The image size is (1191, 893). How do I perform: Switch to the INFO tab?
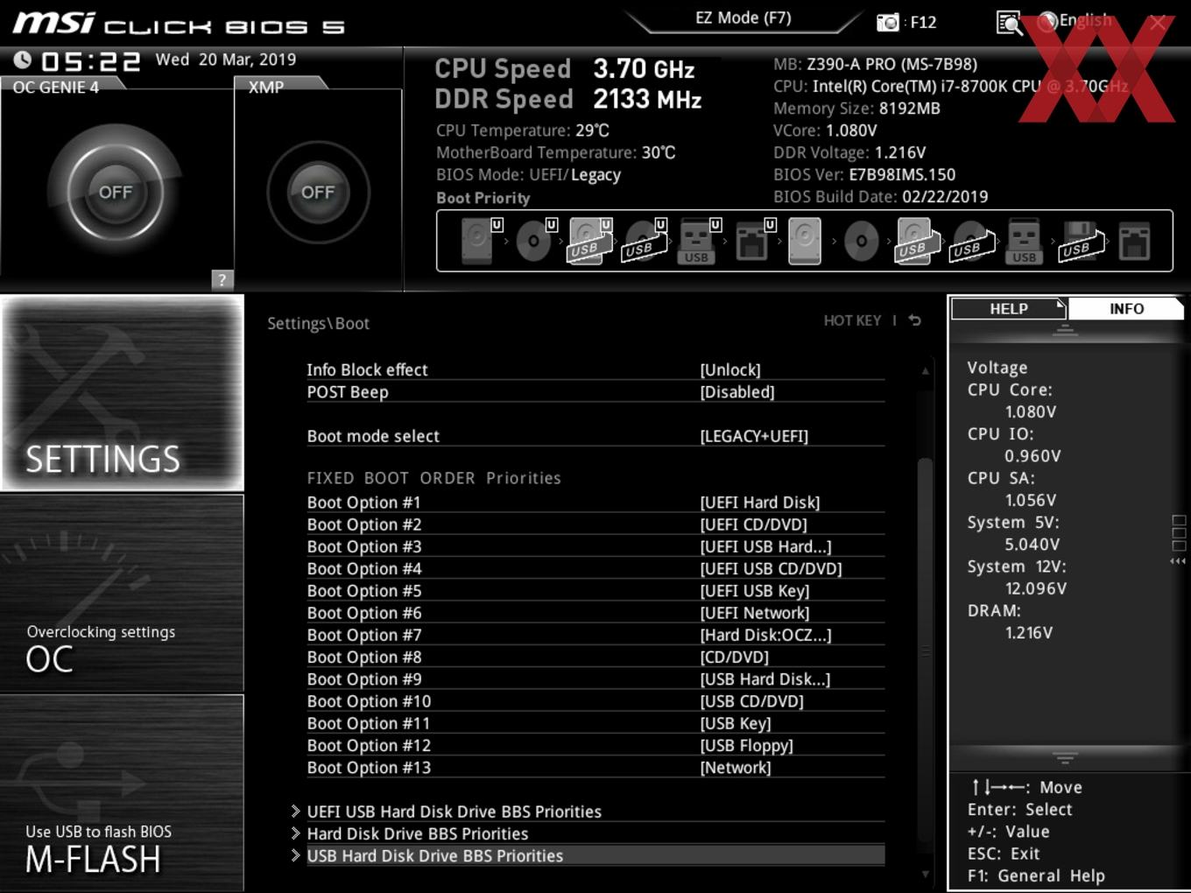[x=1126, y=308]
